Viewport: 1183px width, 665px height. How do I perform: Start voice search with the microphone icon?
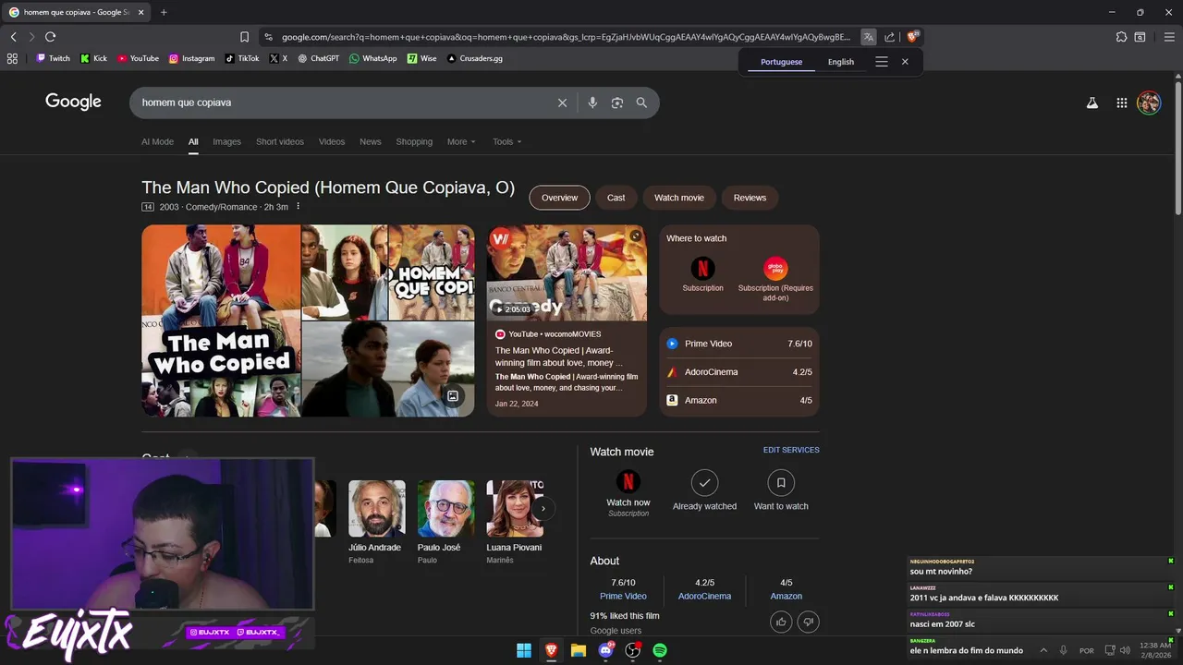pos(592,103)
